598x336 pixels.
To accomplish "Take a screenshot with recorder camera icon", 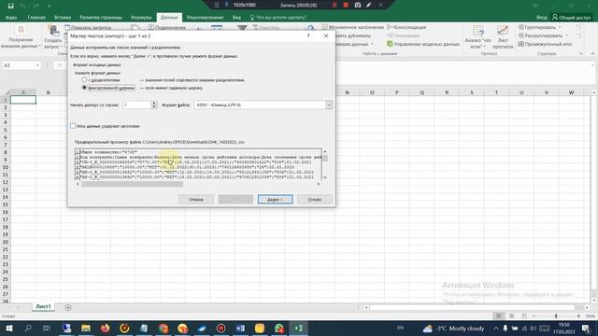I will click(x=357, y=5).
